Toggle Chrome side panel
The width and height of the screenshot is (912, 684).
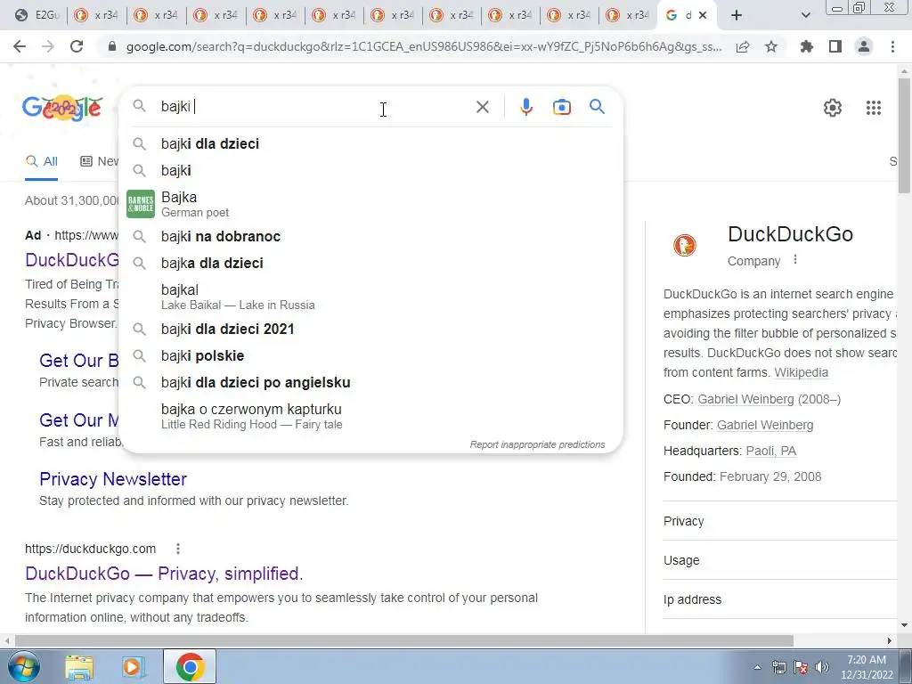[835, 46]
